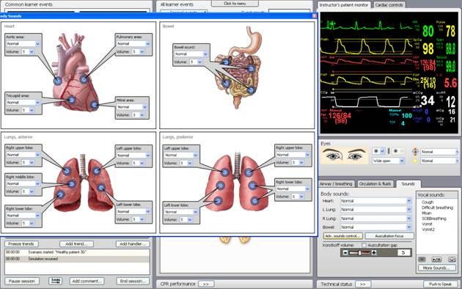Click the More Sounds button
Viewport: 462px width, 289px height.
[436, 268]
